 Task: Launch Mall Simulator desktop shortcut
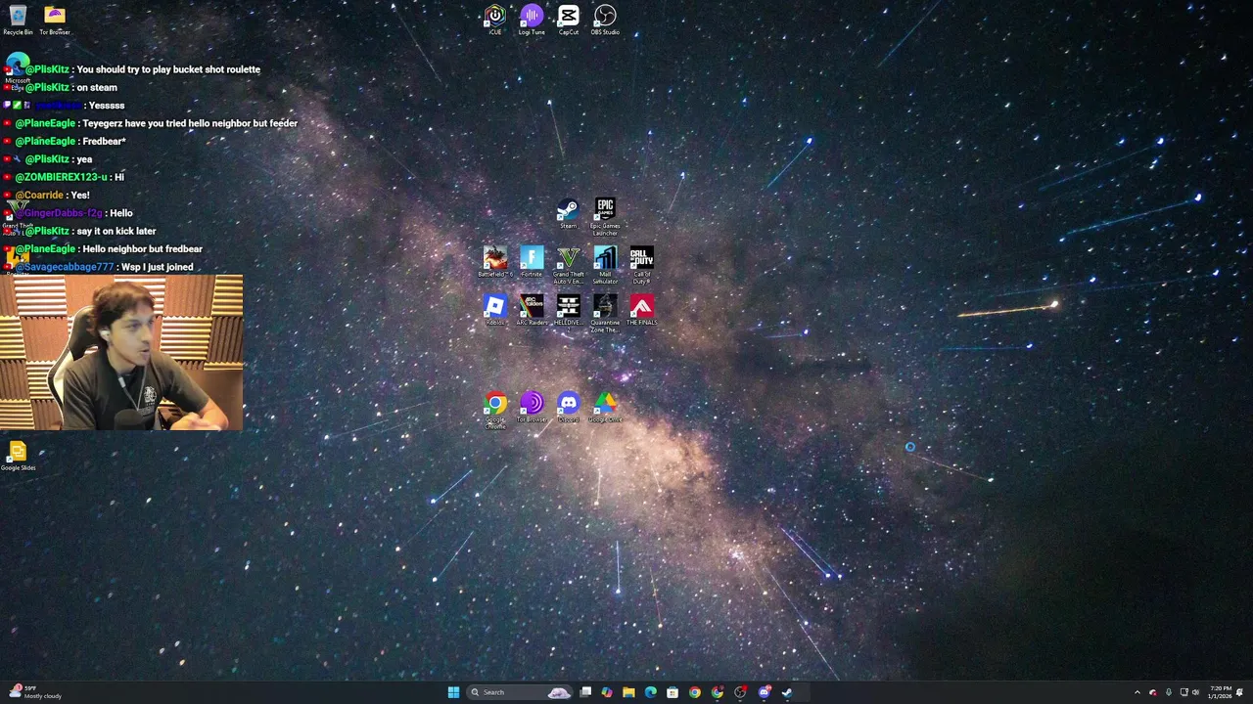605,265
